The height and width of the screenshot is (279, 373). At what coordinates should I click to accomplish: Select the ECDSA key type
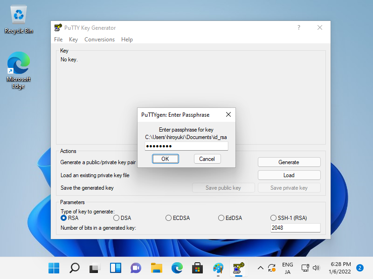[169, 218]
